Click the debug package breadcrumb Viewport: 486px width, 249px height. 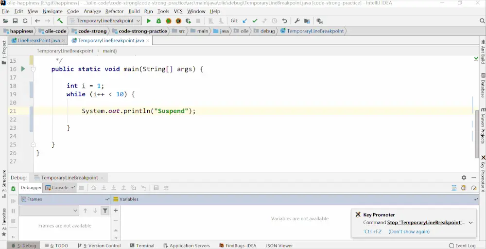coord(264,31)
